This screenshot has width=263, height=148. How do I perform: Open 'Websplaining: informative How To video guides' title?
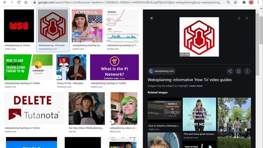point(189,80)
